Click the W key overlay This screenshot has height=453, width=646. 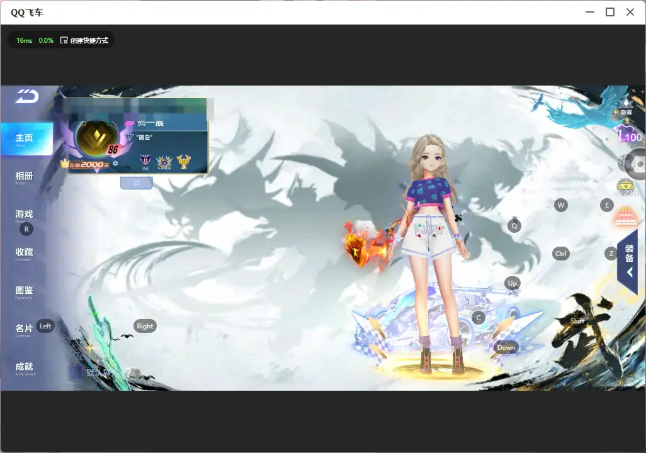561,205
